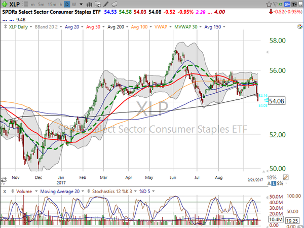This screenshot has width=304, height=228.
Task: Click the 9.4B value in header
Action: pyautogui.click(x=21, y=20)
